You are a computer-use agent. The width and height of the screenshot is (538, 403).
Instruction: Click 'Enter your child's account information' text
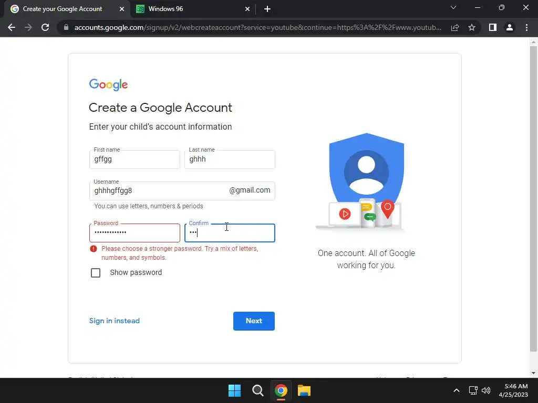click(160, 127)
